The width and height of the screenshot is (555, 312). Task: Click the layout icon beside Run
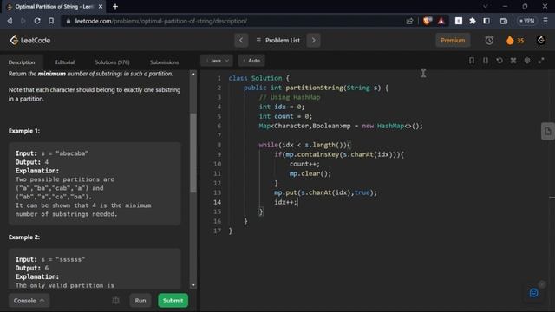click(x=115, y=301)
